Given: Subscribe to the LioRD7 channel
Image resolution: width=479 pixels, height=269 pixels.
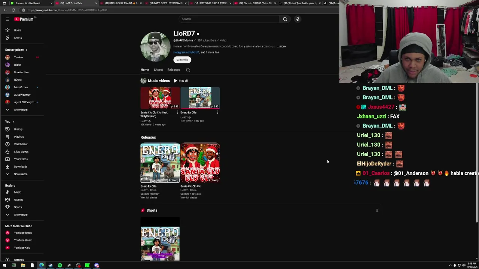Looking at the screenshot, I should [182, 60].
